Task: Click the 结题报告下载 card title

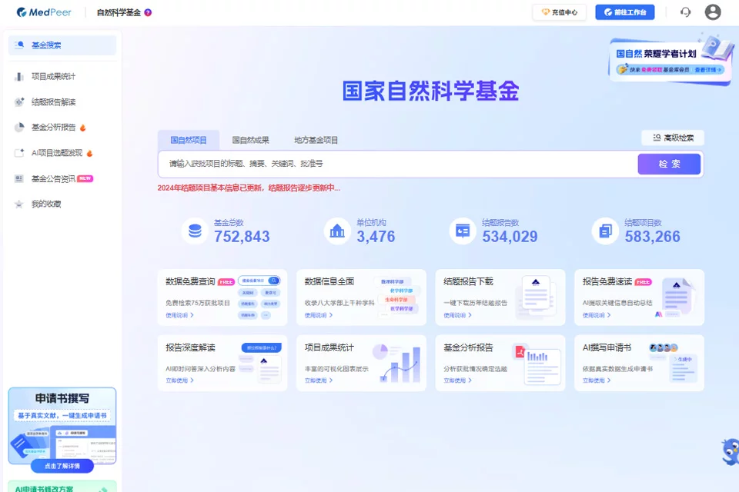Action: (469, 281)
